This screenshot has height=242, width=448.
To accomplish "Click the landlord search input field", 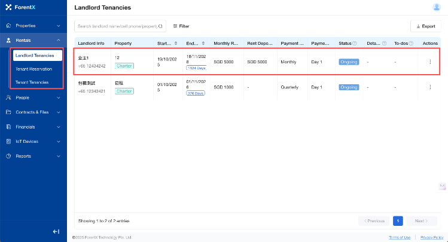I will coord(117,26).
